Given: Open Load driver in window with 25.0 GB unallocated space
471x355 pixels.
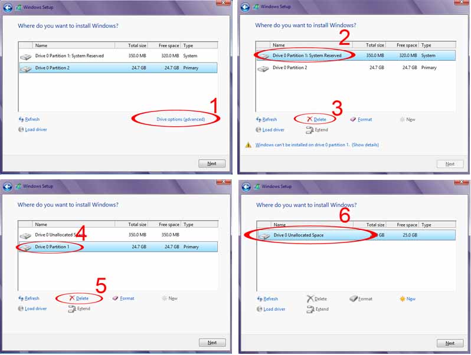Looking at the screenshot, I should click(271, 309).
